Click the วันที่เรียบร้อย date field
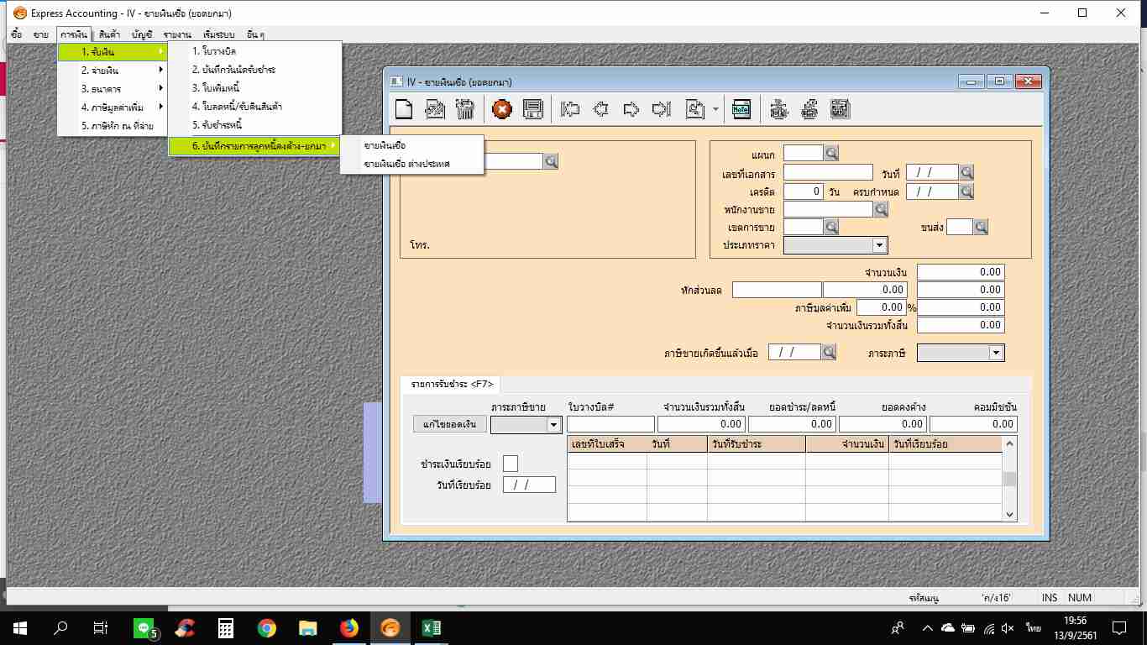Screen dimensions: 1147x645 529,485
